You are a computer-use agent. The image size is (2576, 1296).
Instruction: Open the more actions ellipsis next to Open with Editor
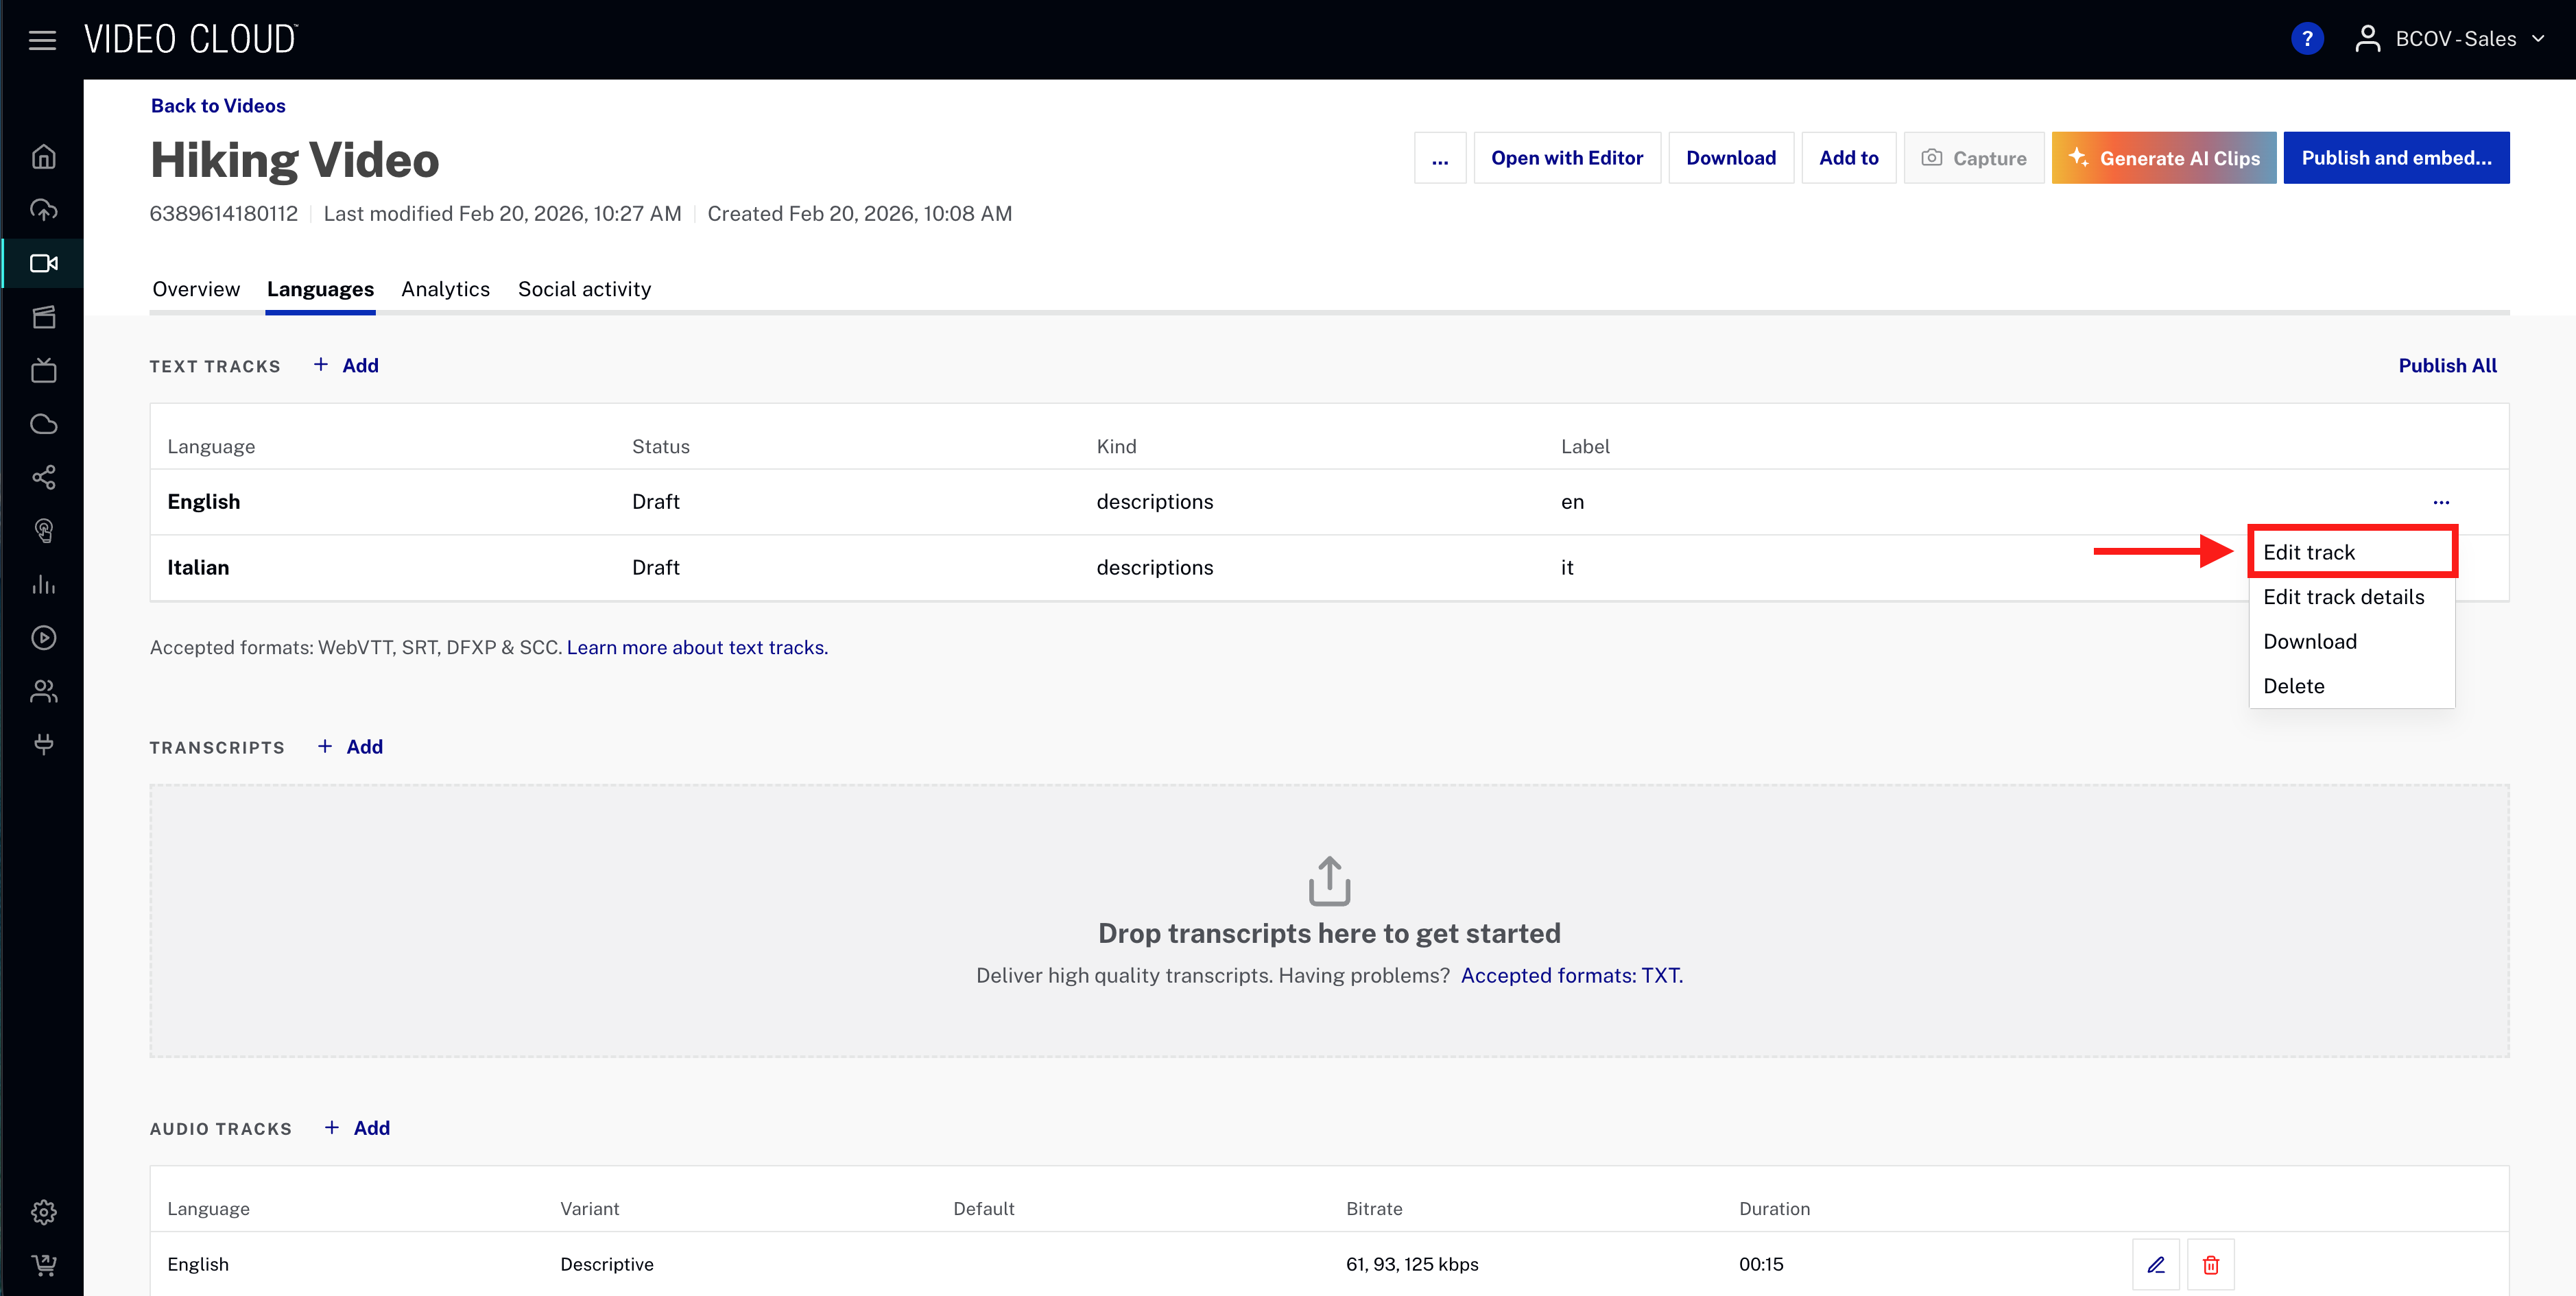point(1440,157)
